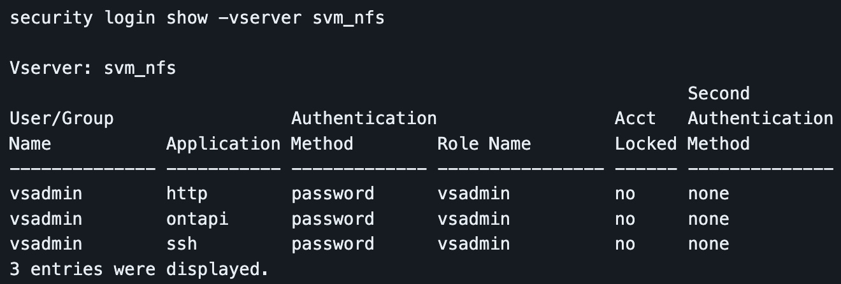Viewport: 841px width, 284px height.
Task: Click 'no' in the http row
Action: (x=624, y=194)
